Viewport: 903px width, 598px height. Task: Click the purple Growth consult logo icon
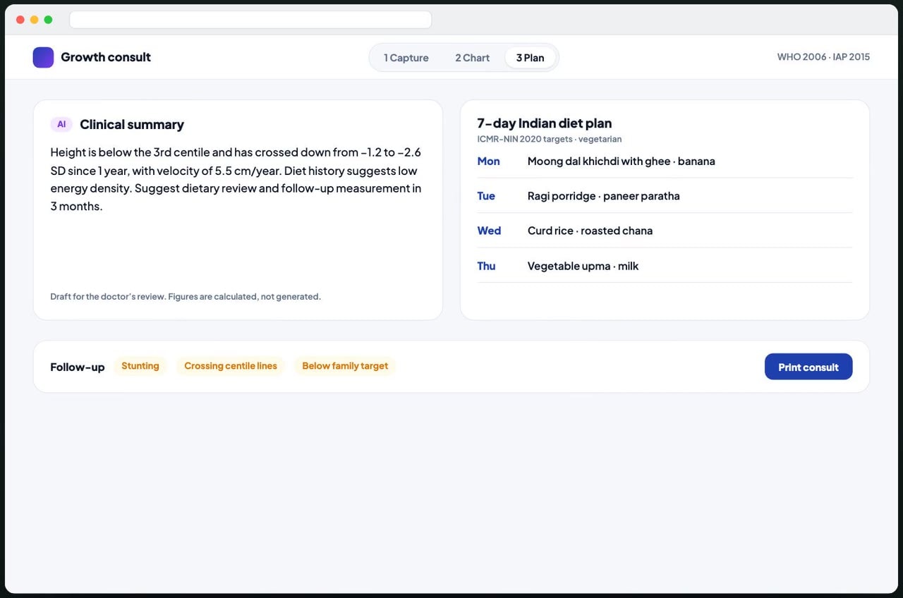(43, 57)
